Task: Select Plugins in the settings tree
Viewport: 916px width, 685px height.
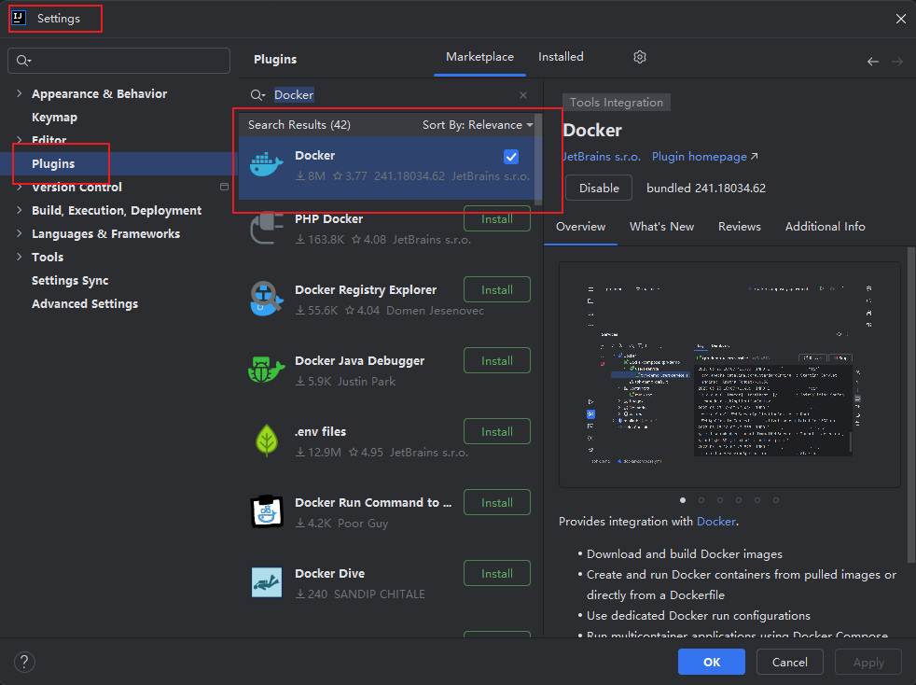Action: (x=119, y=163)
